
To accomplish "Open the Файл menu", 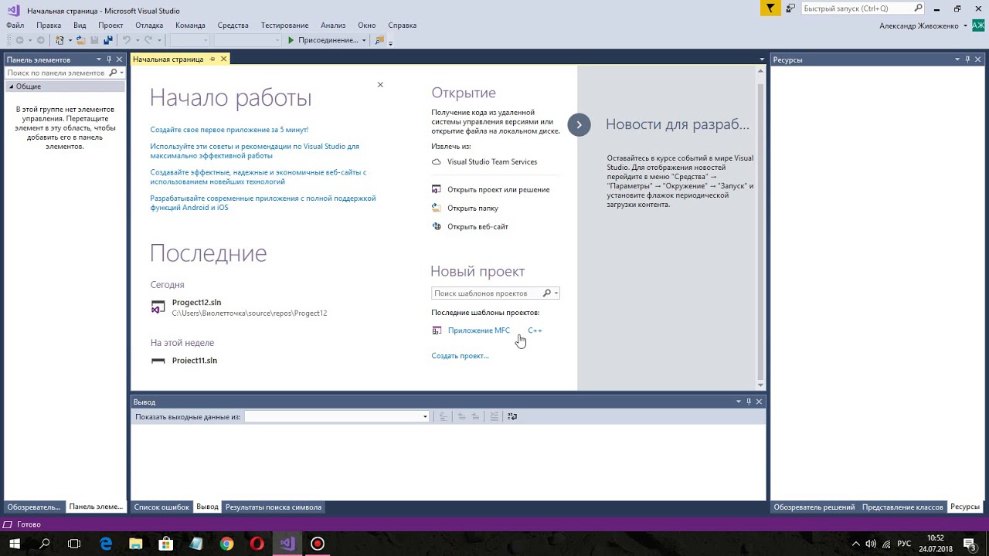I will click(15, 25).
